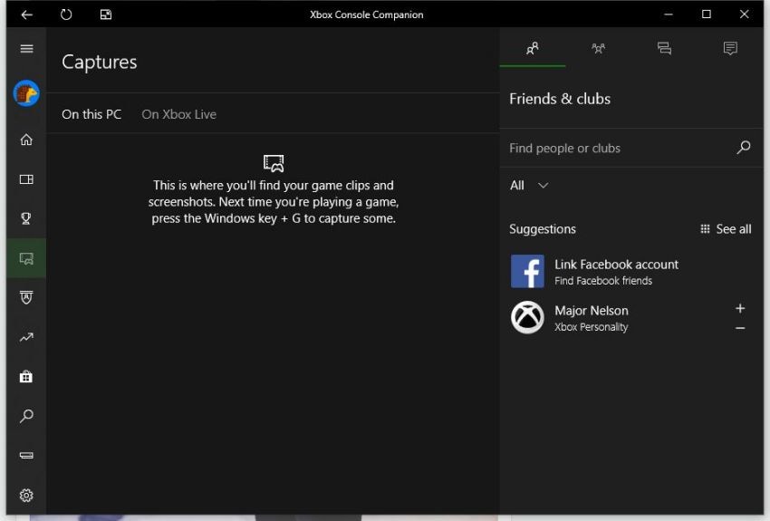Image resolution: width=770 pixels, height=521 pixels.
Task: Select the Friends tab icon
Action: tap(533, 48)
